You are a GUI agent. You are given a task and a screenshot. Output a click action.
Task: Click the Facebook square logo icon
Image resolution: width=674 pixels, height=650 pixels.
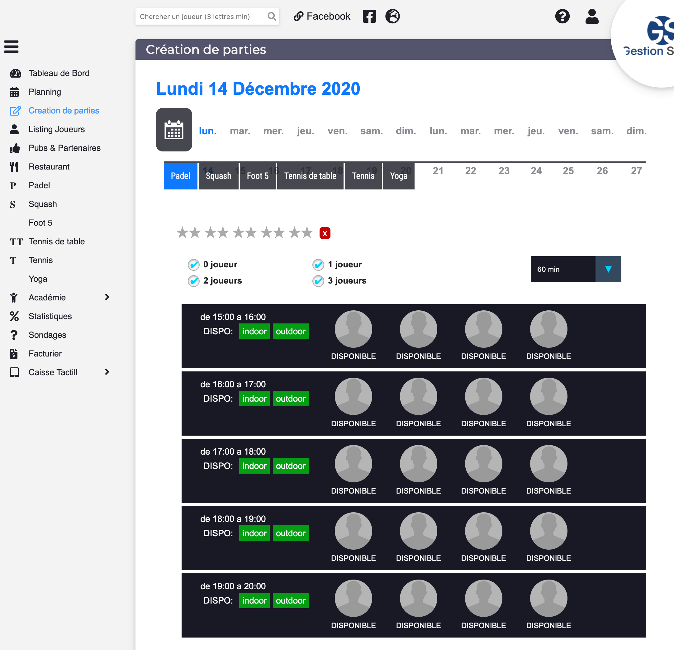pyautogui.click(x=369, y=16)
